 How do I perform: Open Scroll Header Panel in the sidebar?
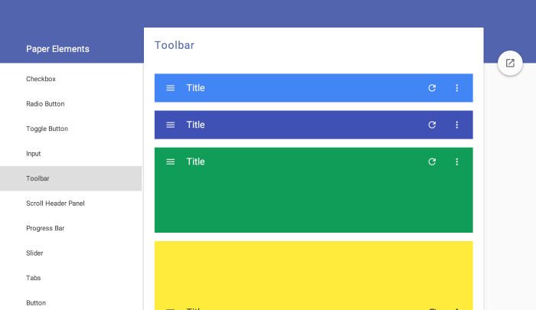point(70,204)
